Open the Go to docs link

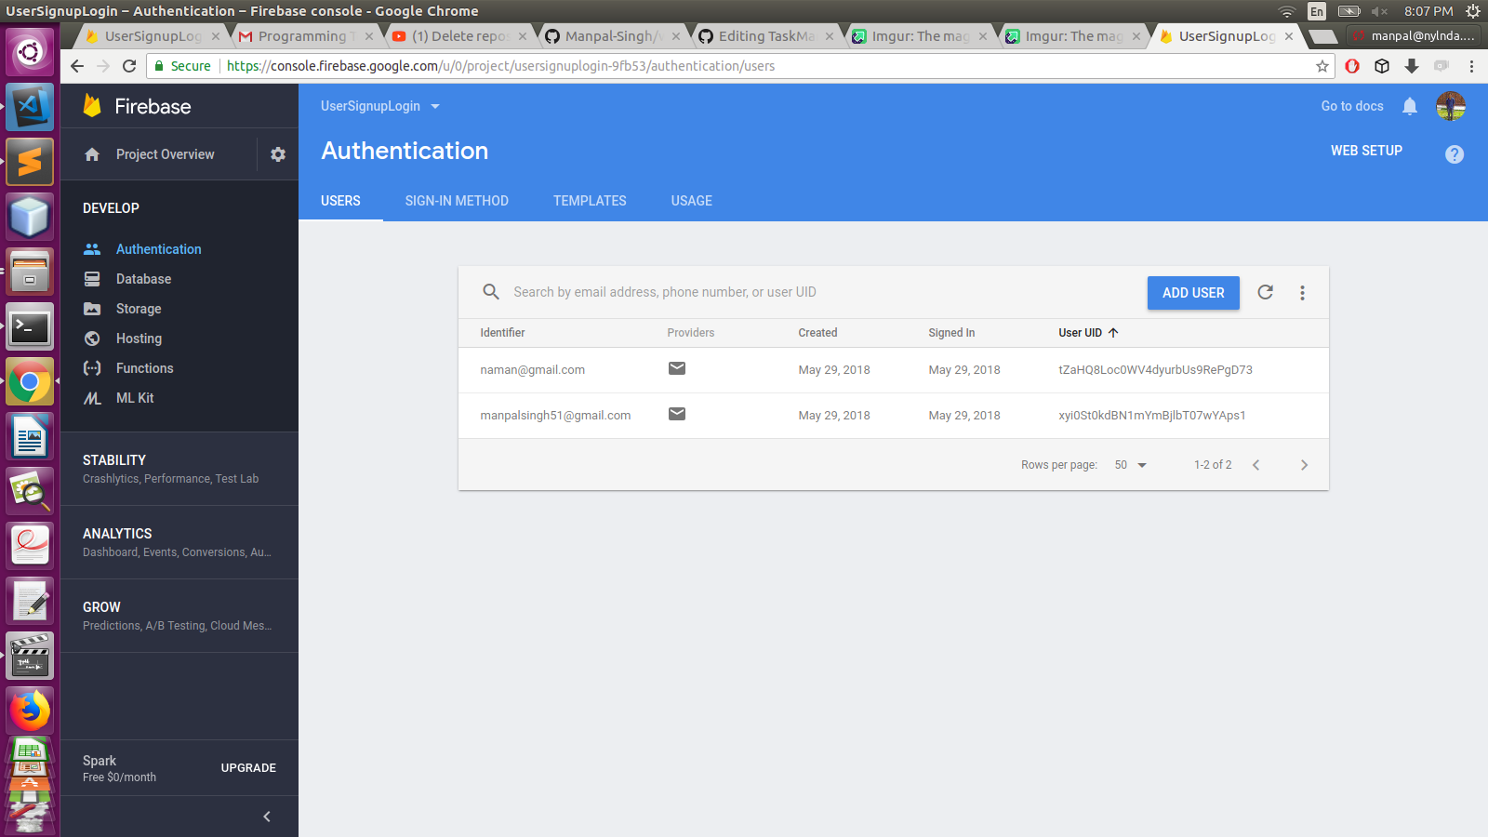(1352, 106)
